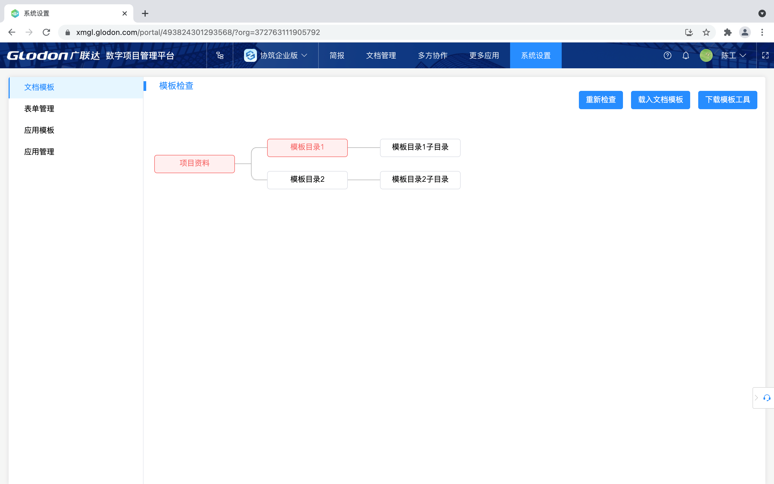Open the customer service headset icon

pyautogui.click(x=767, y=398)
